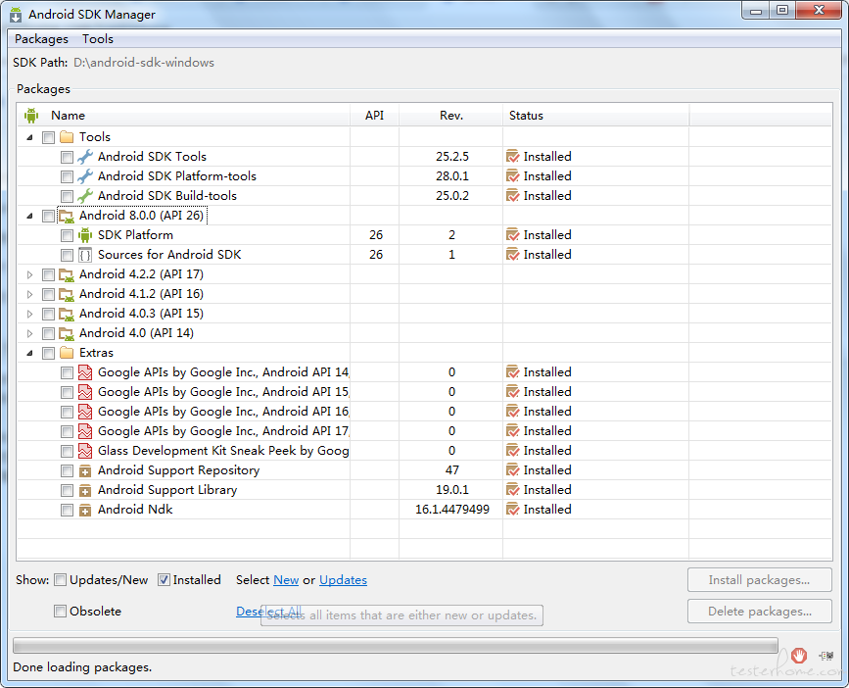This screenshot has height=688, width=849.
Task: Click the Android Support Repository box icon
Action: pyautogui.click(x=85, y=470)
